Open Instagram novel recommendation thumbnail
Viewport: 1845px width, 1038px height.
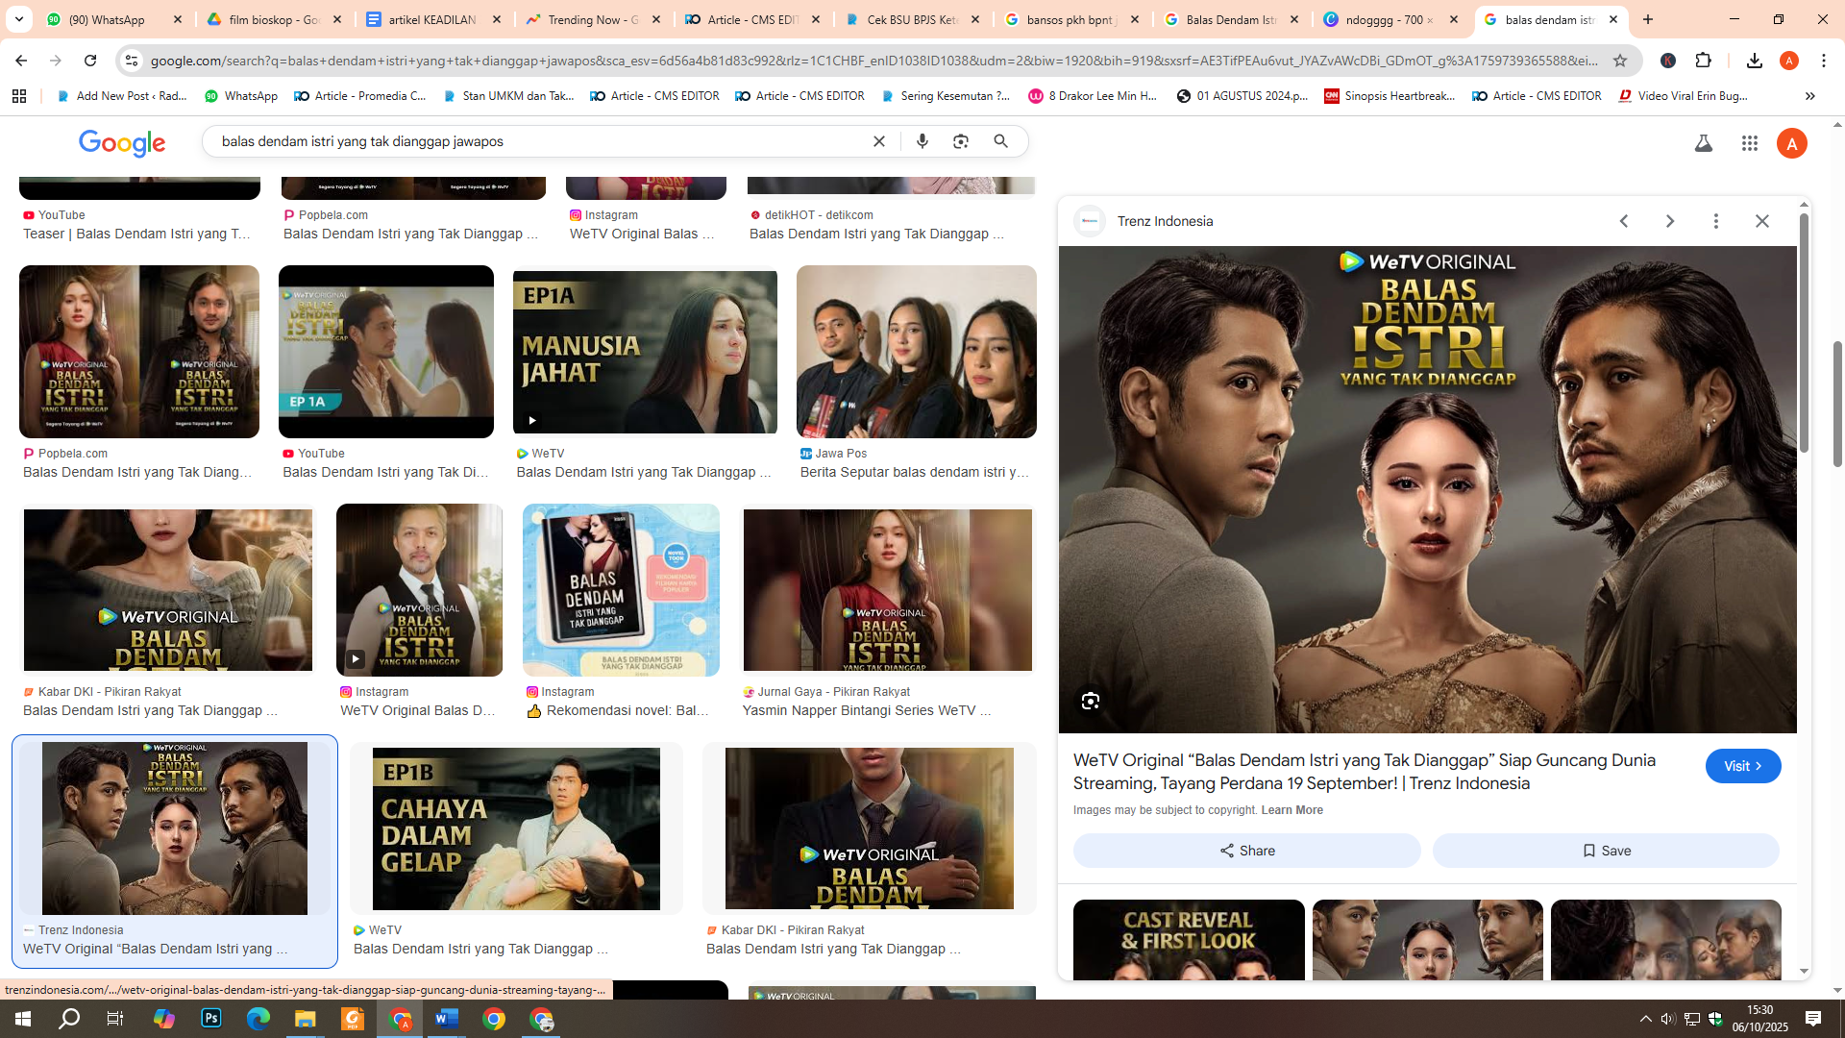621,590
